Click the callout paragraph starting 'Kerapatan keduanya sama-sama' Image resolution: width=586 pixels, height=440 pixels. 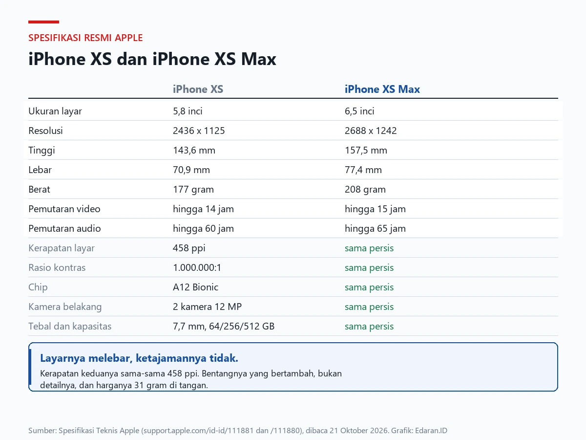click(191, 379)
